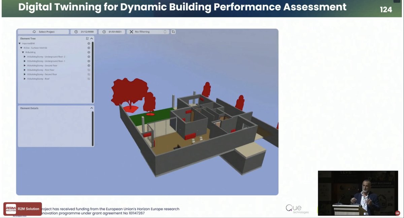Expand the Roof storey node
Screen dimensions: 404x218
point(25,79)
